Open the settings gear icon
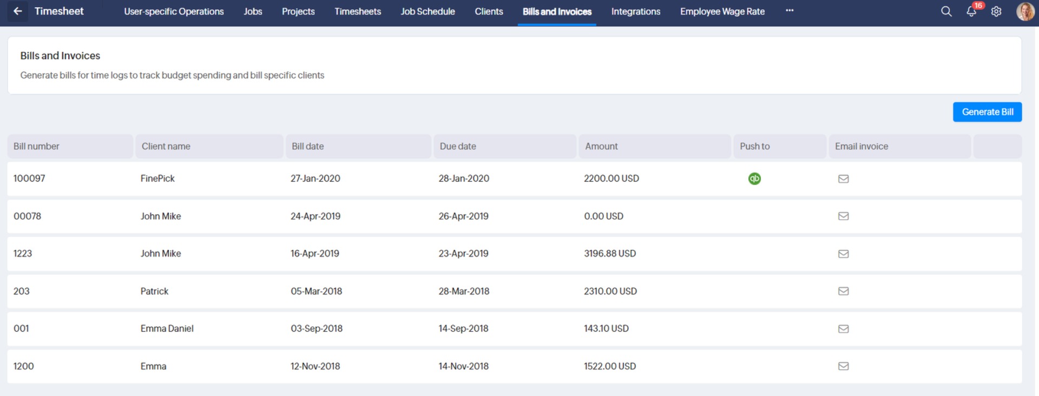The image size is (1039, 396). coord(996,11)
